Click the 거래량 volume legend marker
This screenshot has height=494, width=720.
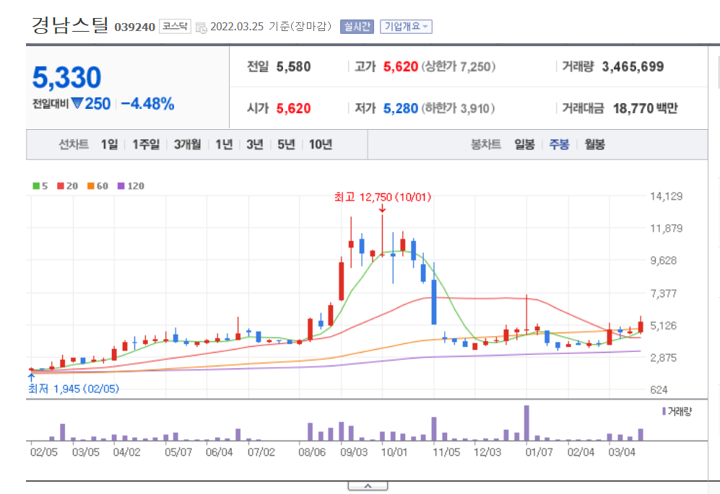tap(664, 412)
